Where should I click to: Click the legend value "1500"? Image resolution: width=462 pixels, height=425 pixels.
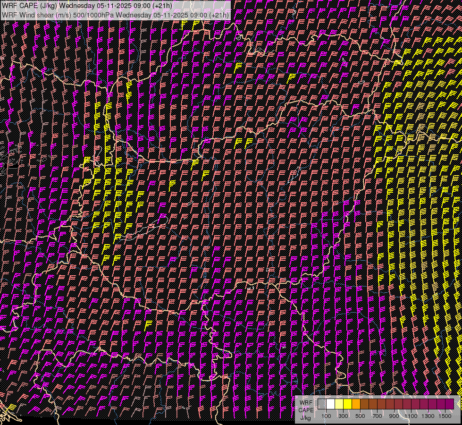445,416
